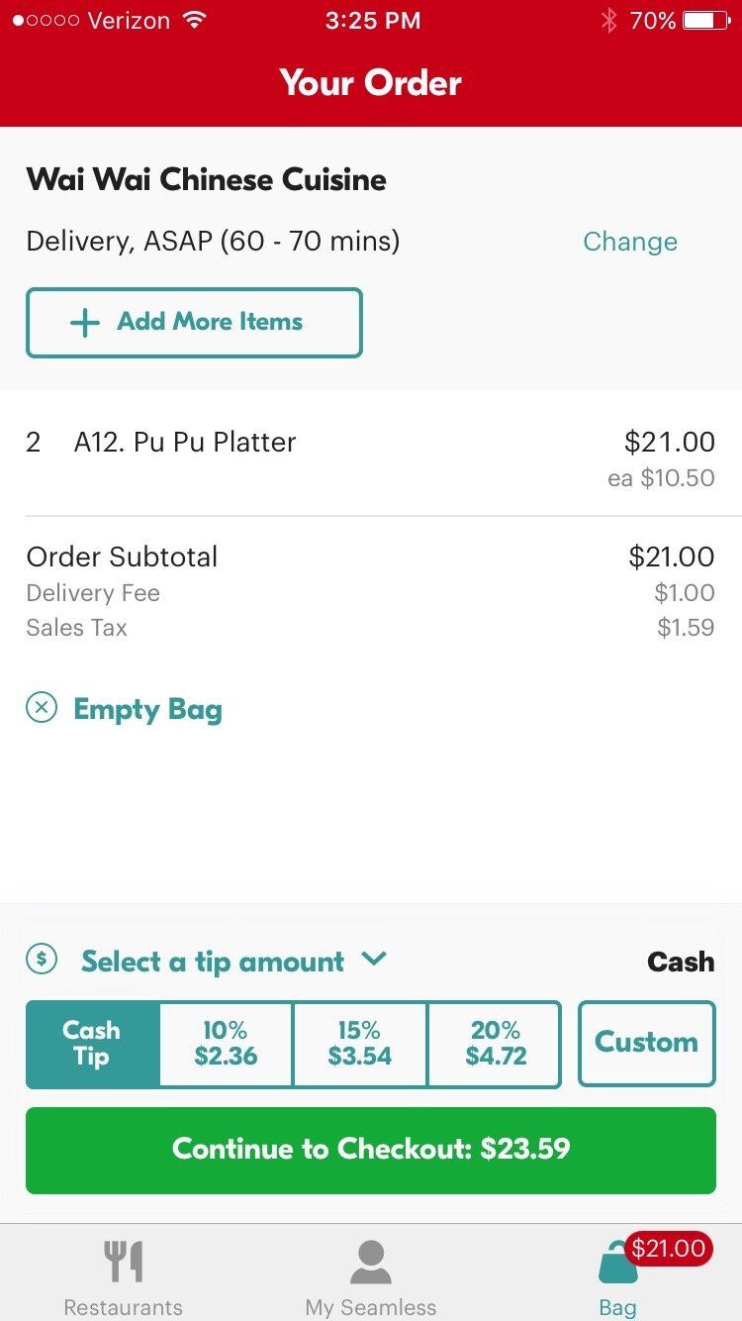Select the A12. Pu Pu Platter line item
Screen dimensions: 742x1321
click(x=186, y=442)
